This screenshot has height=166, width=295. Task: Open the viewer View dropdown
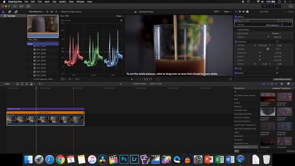227,12
